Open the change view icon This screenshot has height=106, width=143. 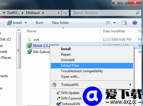point(108,23)
